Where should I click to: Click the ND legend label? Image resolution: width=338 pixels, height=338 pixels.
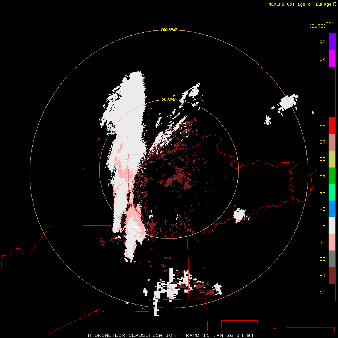[x=322, y=293]
